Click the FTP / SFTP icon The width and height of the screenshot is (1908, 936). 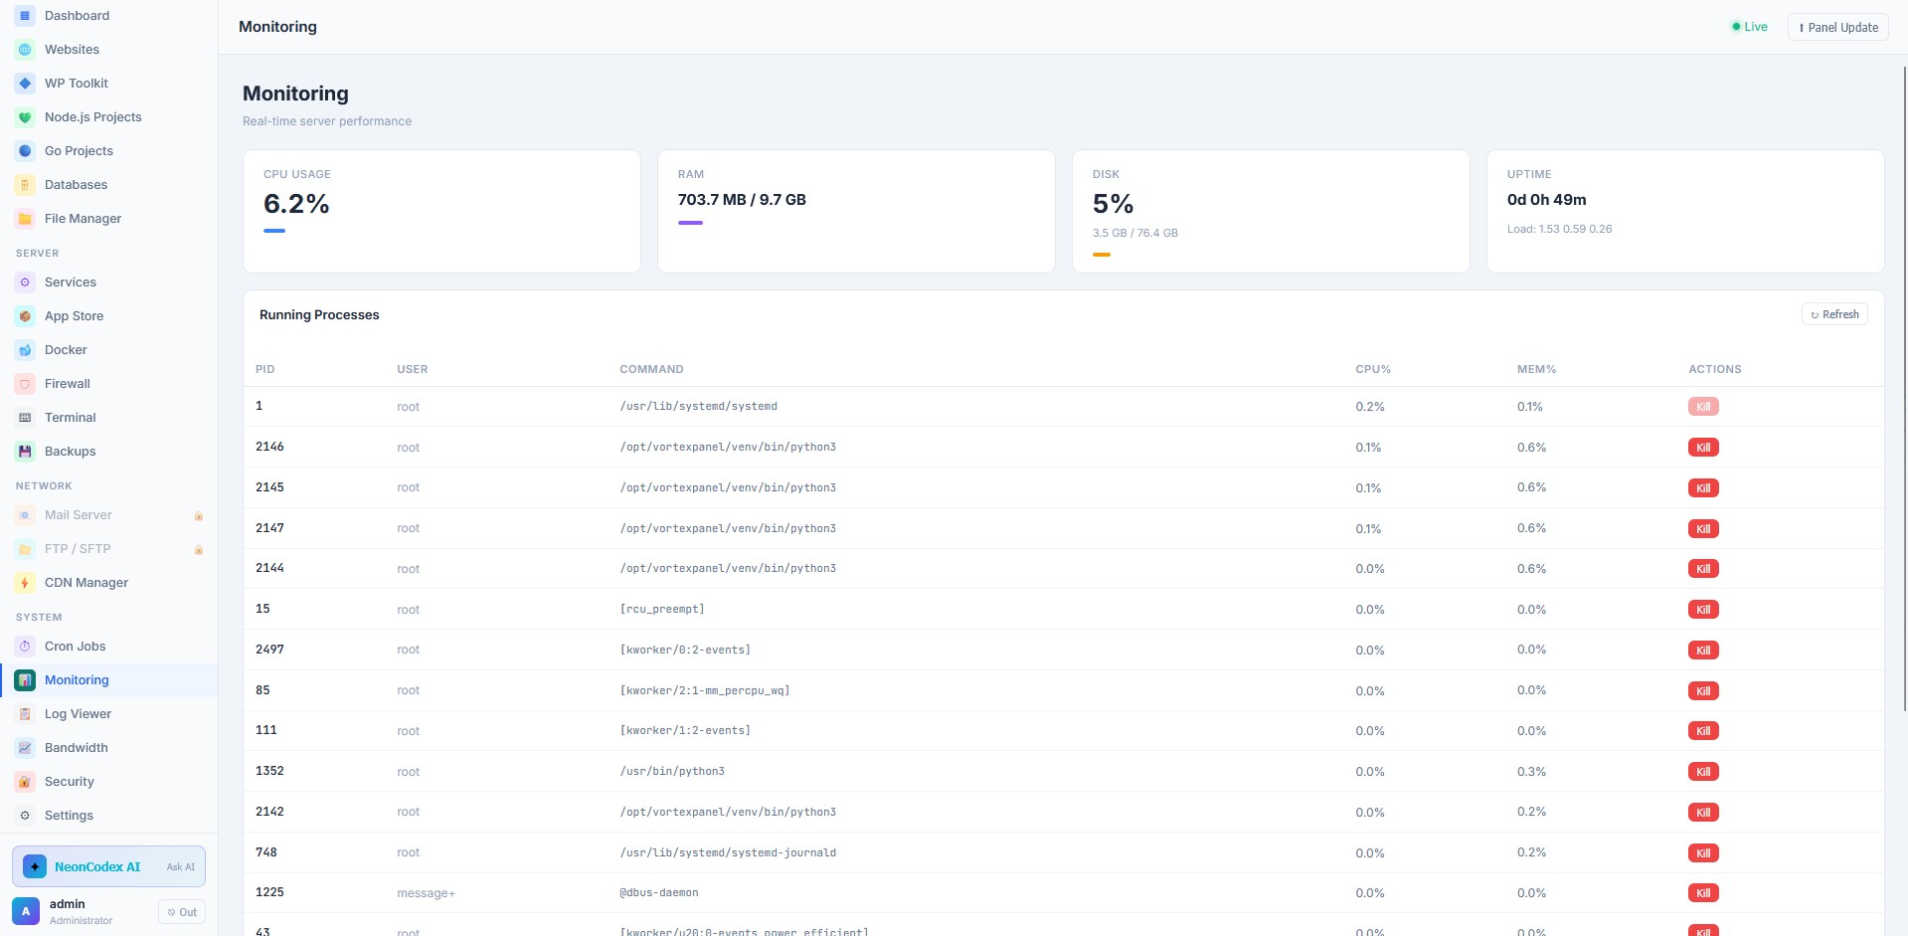coord(25,549)
